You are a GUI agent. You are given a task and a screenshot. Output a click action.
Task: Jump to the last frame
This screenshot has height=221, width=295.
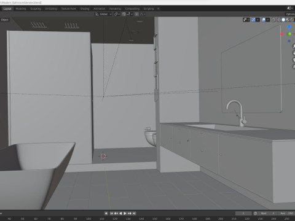(x=134, y=213)
